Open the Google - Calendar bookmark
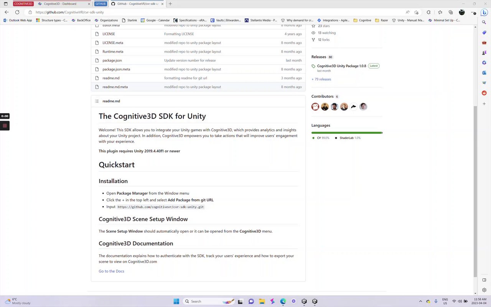Viewport: 491px width, 307px height. (155, 20)
